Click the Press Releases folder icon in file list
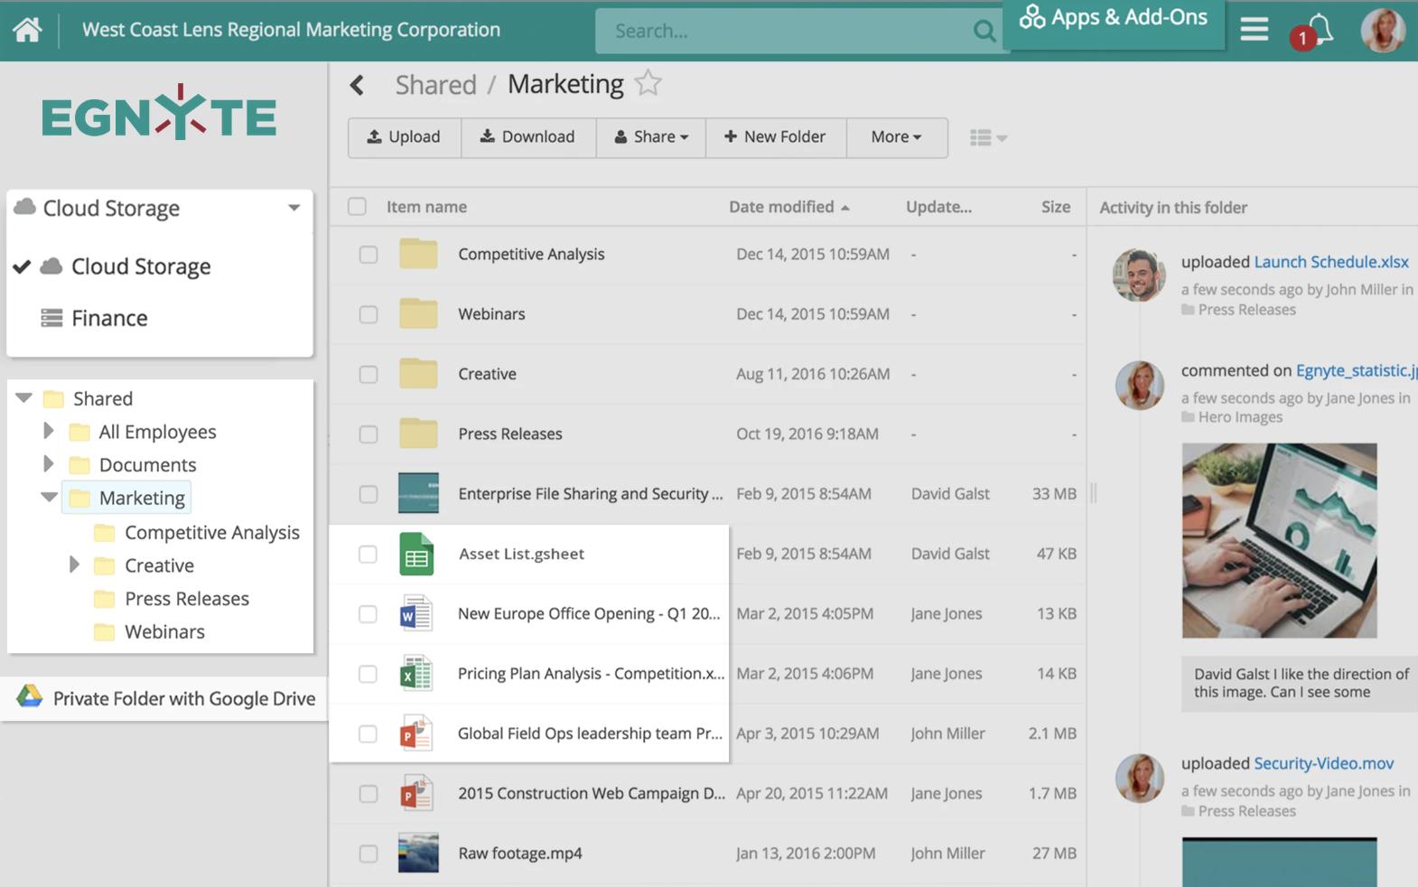Viewport: 1418px width, 887px height. 418,434
